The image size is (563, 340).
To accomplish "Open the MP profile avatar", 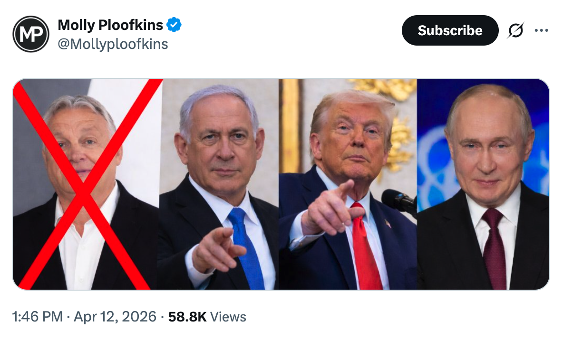I will coord(31,34).
